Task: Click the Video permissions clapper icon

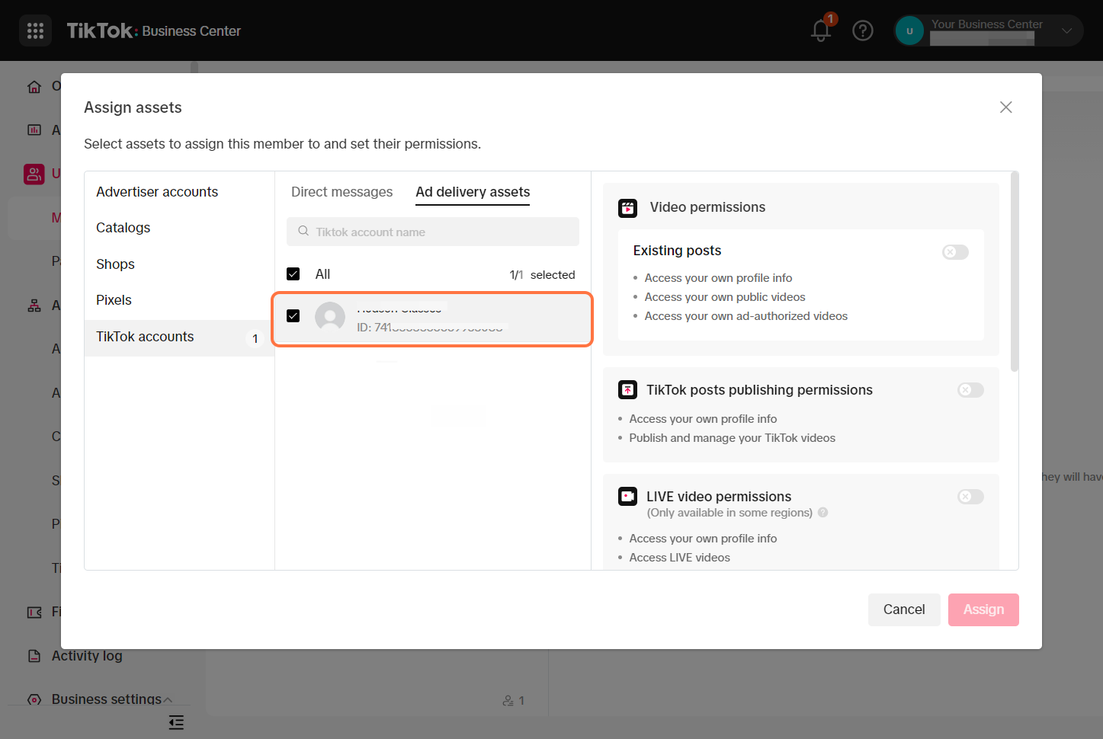Action: [627, 208]
